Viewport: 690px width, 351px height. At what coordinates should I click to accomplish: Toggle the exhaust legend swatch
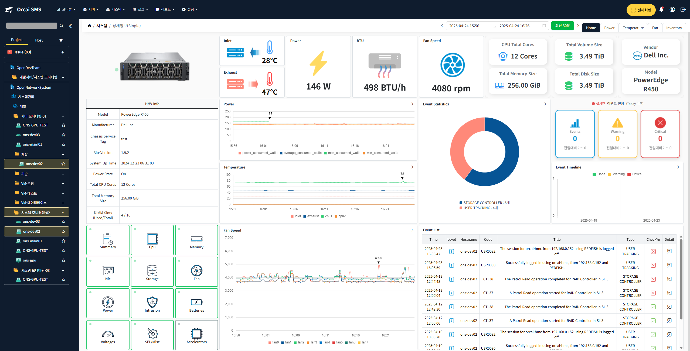pyautogui.click(x=305, y=216)
